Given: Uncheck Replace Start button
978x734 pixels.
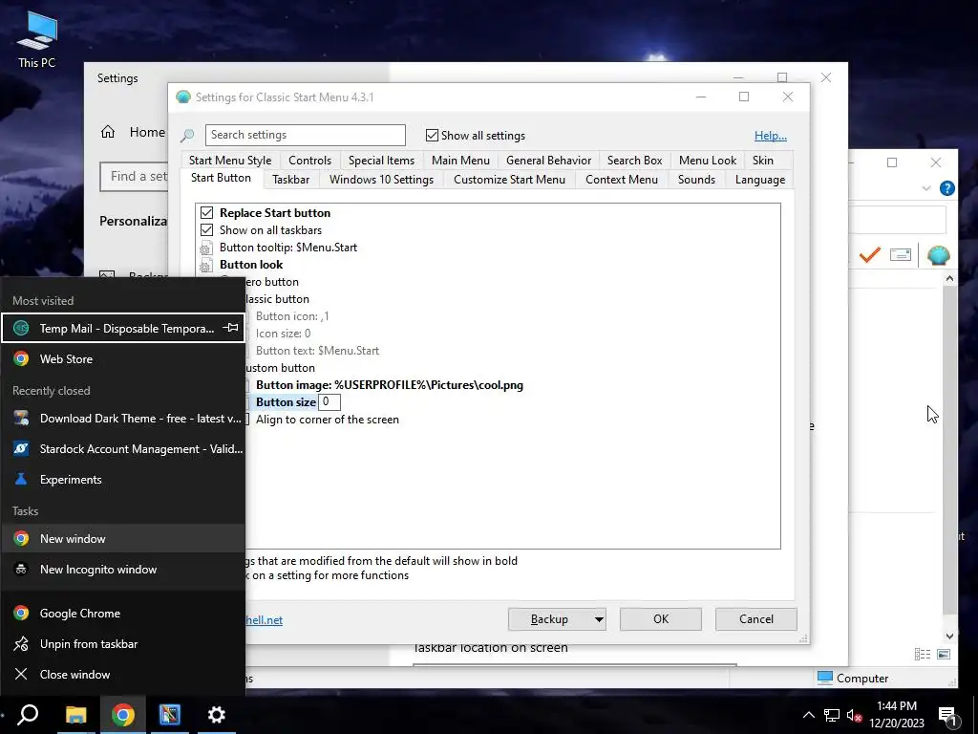Looking at the screenshot, I should (206, 213).
